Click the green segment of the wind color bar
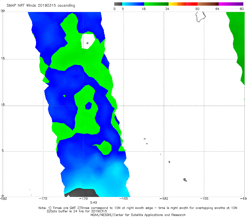 (x=156, y=4)
